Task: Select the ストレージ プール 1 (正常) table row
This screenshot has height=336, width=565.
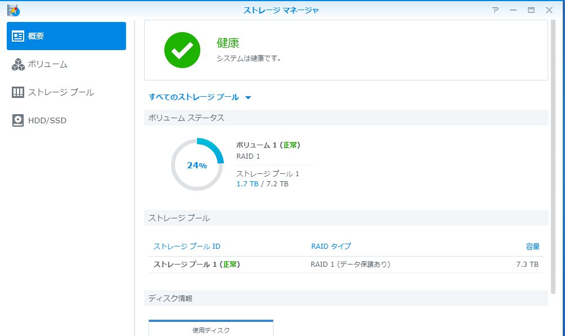Action: point(346,265)
